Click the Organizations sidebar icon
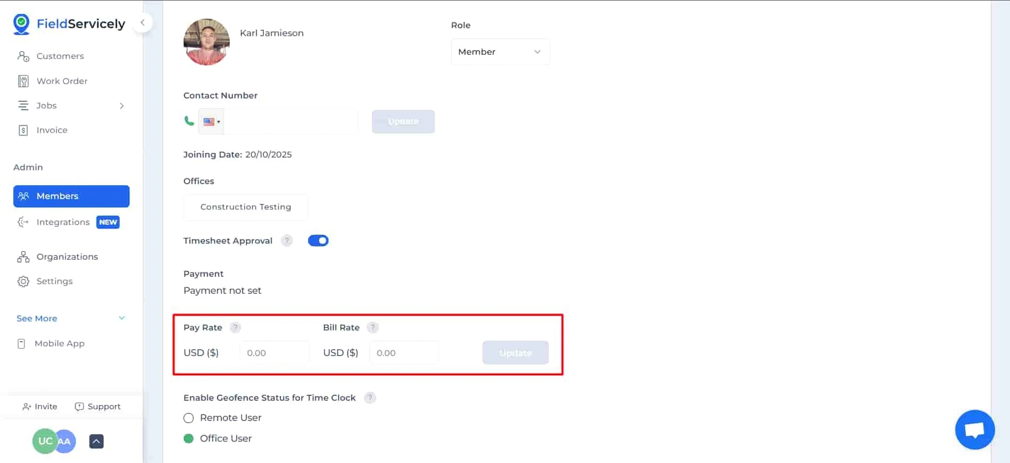Viewport: 1010px width, 463px height. tap(23, 257)
